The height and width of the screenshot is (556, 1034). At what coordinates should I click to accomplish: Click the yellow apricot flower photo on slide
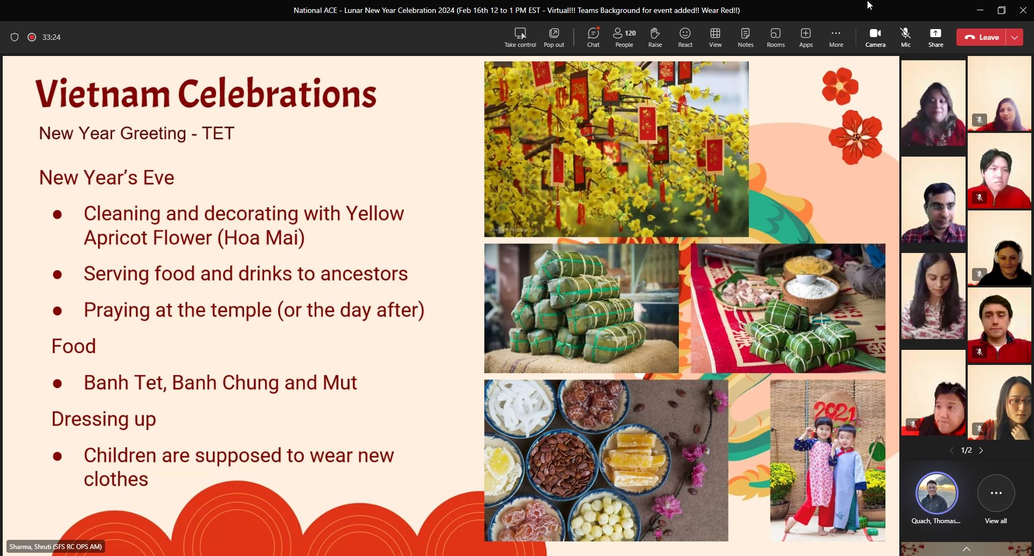click(616, 149)
